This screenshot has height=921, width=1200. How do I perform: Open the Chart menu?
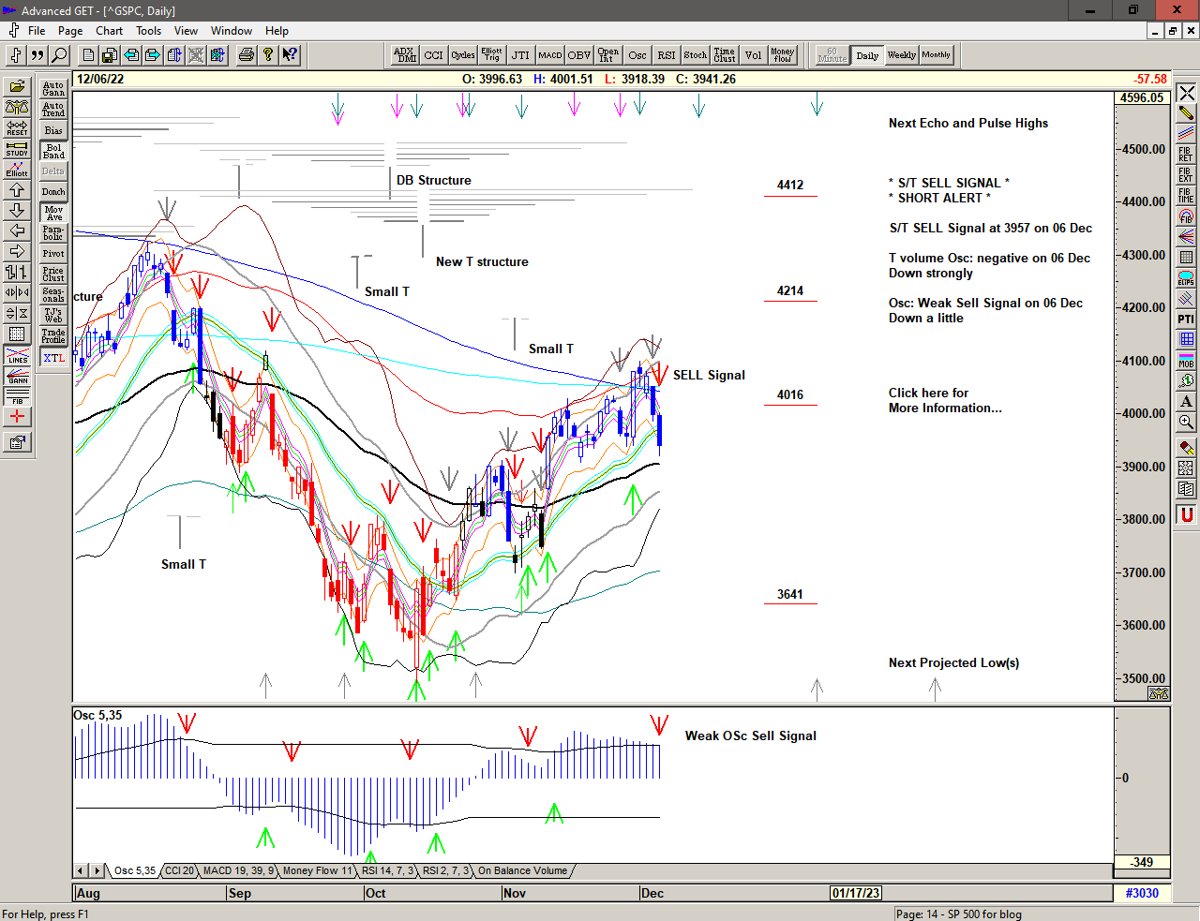click(x=109, y=31)
